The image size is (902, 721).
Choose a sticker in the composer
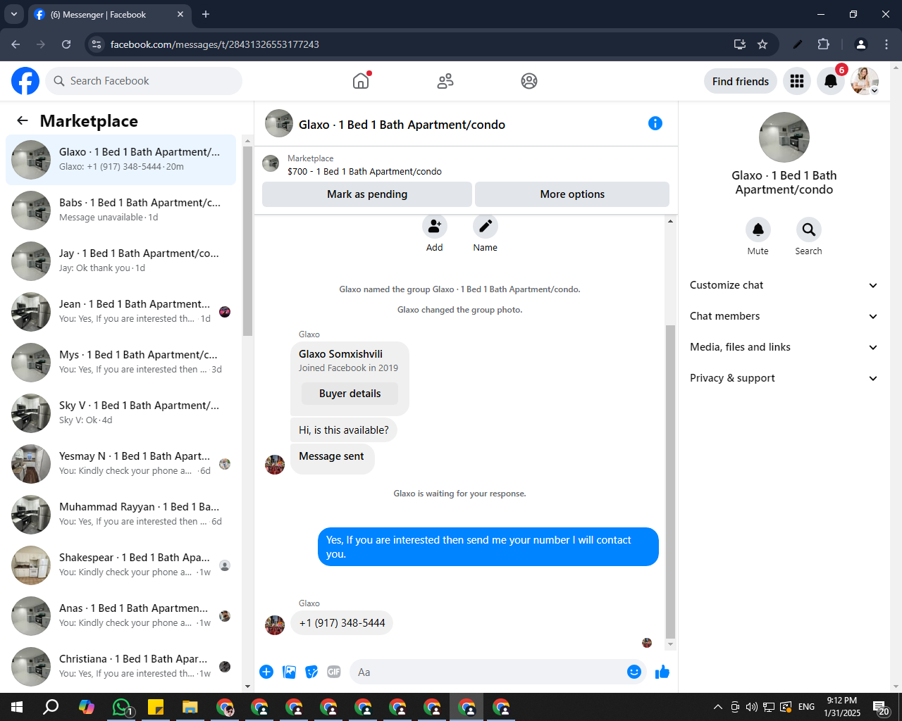311,672
